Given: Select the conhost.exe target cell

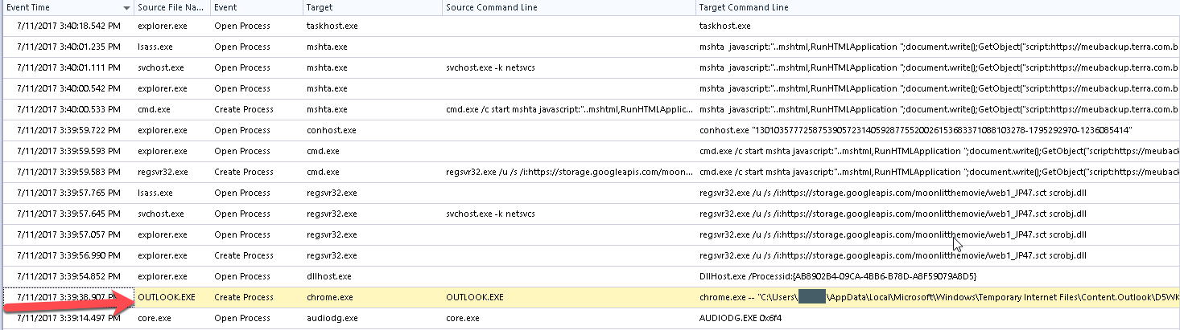Looking at the screenshot, I should 331,130.
